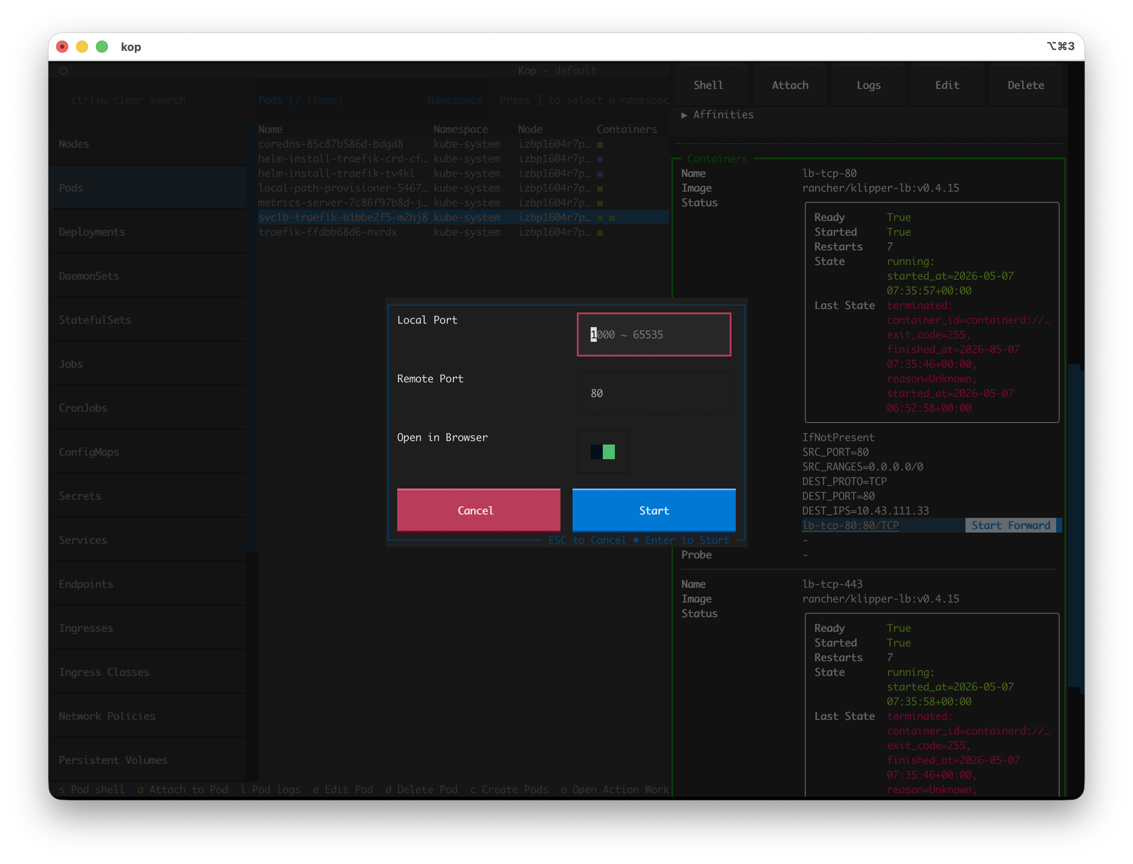Go to CronJobs in the sidebar

[x=149, y=408]
